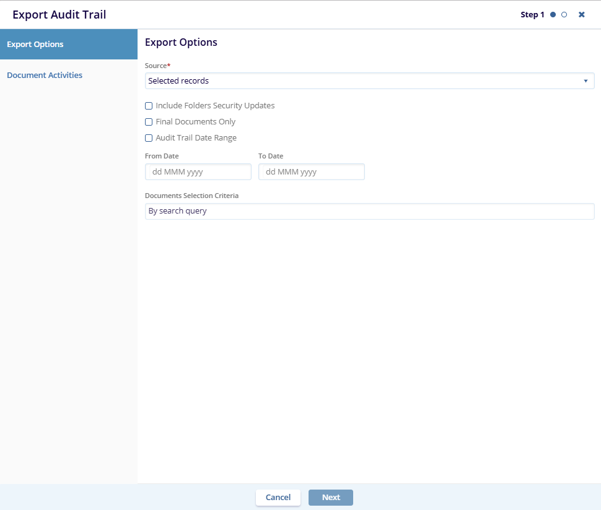Click the hollow Step 2 indicator dot
The image size is (601, 510).
point(564,15)
